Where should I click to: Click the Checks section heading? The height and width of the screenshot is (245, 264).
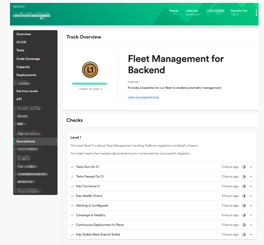pyautogui.click(x=75, y=120)
